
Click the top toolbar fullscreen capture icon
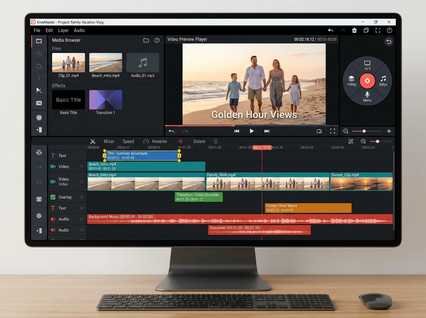(x=378, y=31)
